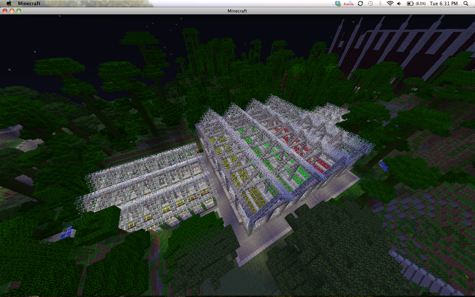Click the Bluetooth status icon

(380, 3)
